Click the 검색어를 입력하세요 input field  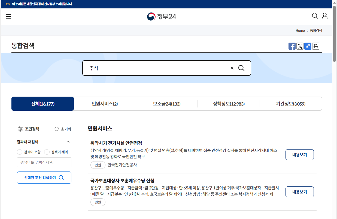44,162
